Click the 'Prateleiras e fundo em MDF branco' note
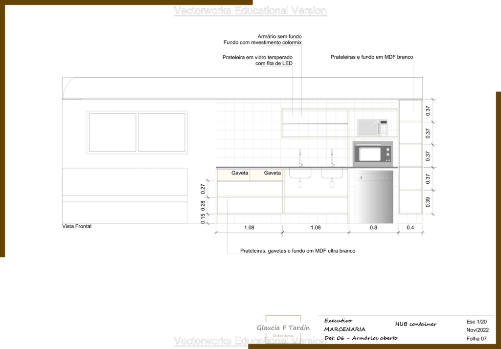501x349 pixels. 372,57
